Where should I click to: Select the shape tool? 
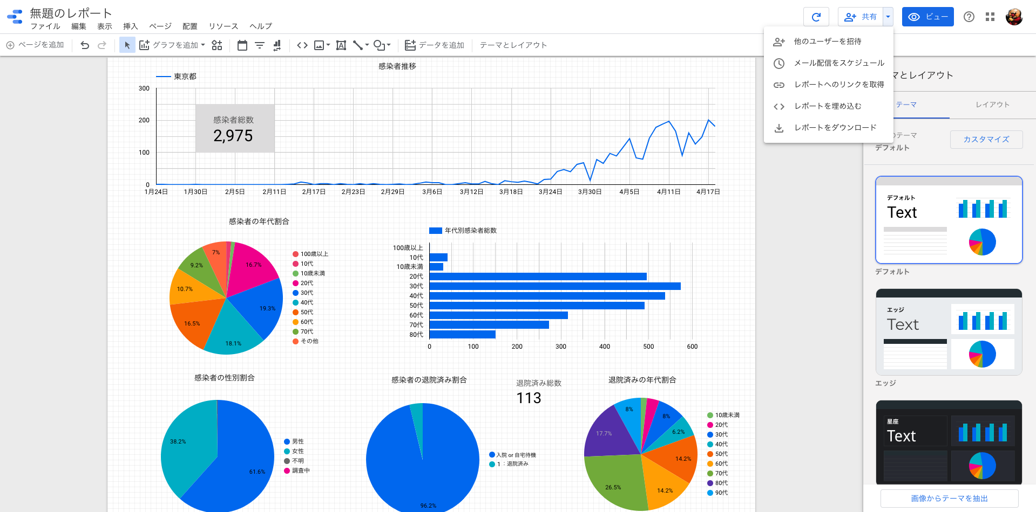coord(380,45)
